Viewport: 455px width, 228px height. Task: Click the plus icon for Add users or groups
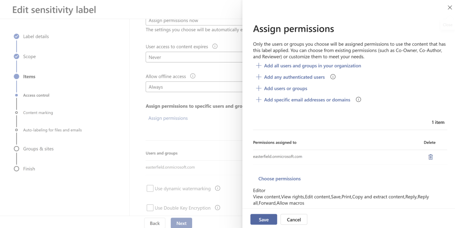tap(259, 88)
